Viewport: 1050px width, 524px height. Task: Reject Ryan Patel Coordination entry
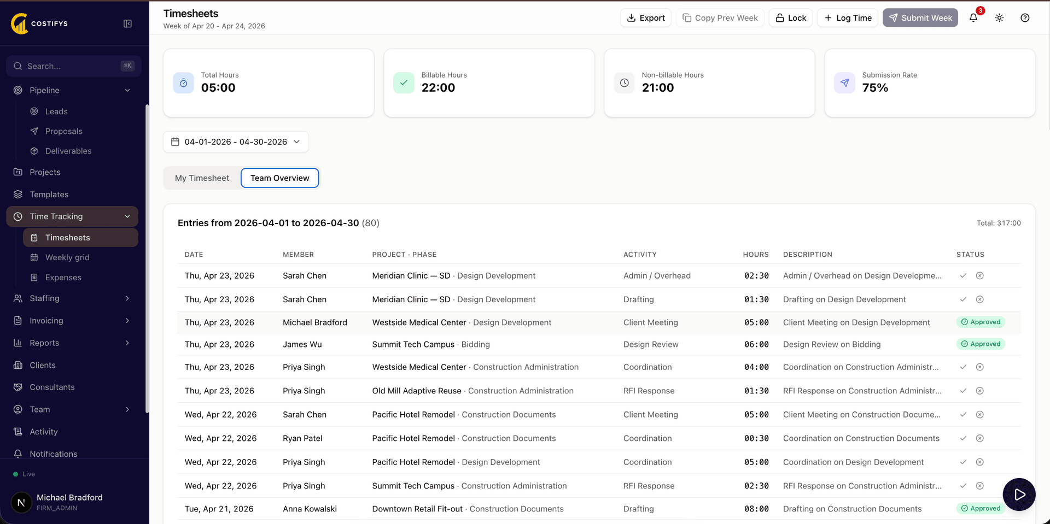click(x=980, y=438)
